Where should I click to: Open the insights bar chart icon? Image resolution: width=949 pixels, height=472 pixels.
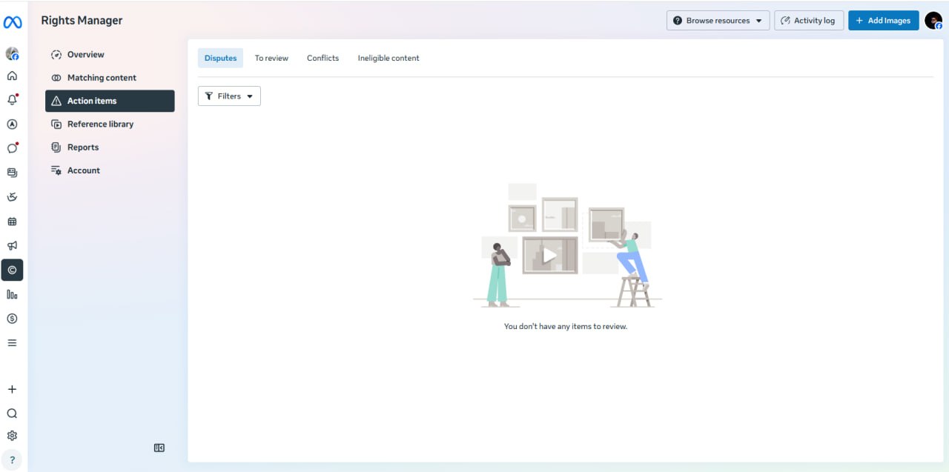12,294
